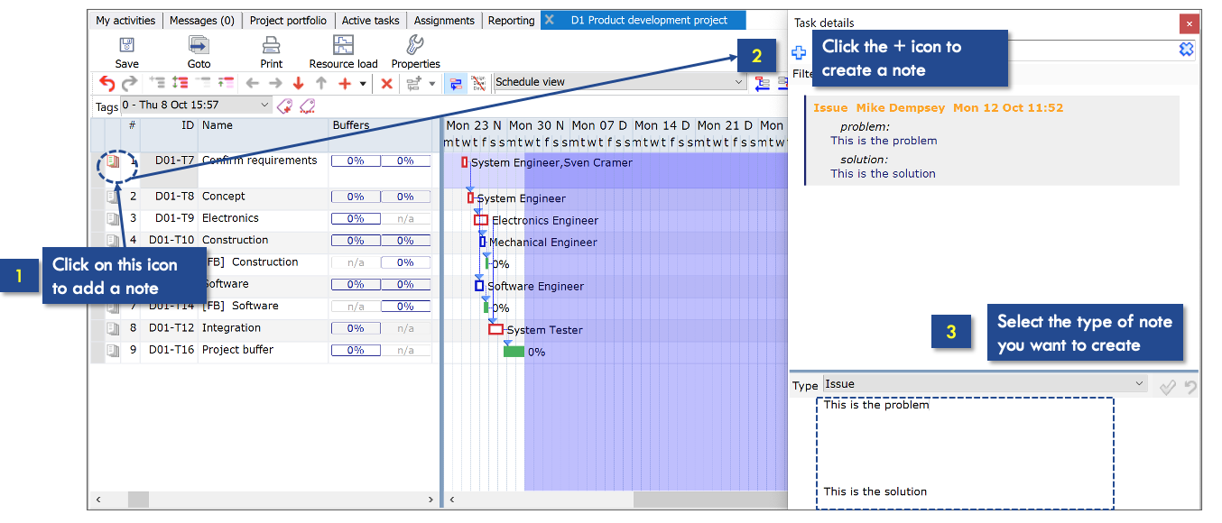Click the task table horizontal scrollbar thumb

[x=138, y=500]
